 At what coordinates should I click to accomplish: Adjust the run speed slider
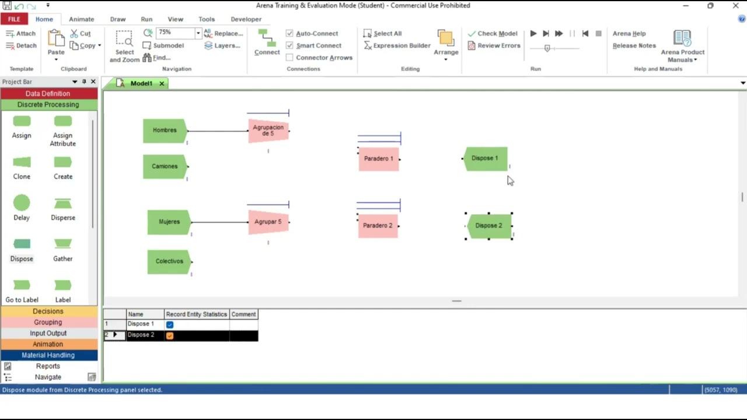click(x=547, y=48)
